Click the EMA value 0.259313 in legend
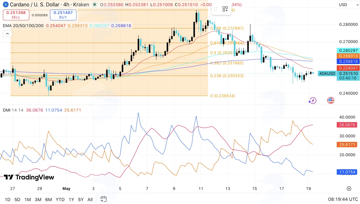Viewport: 360px width, 204px height. tap(78, 26)
